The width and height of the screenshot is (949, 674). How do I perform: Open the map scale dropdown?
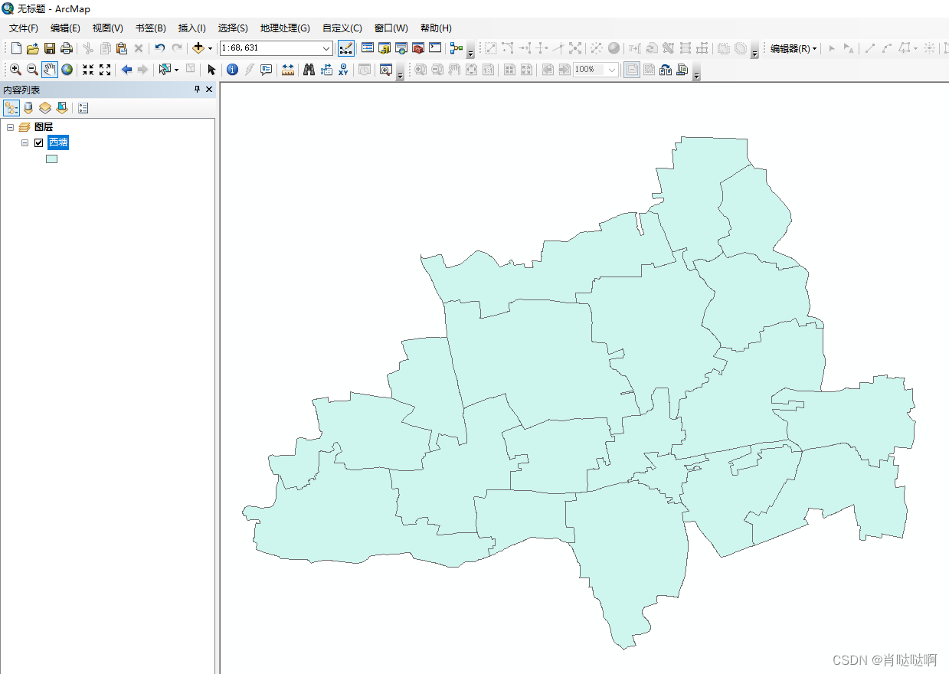pyautogui.click(x=326, y=48)
